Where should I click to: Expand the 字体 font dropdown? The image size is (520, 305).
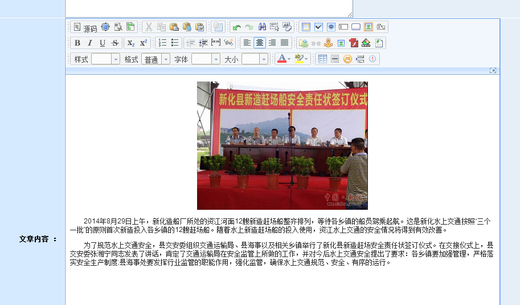(x=206, y=59)
